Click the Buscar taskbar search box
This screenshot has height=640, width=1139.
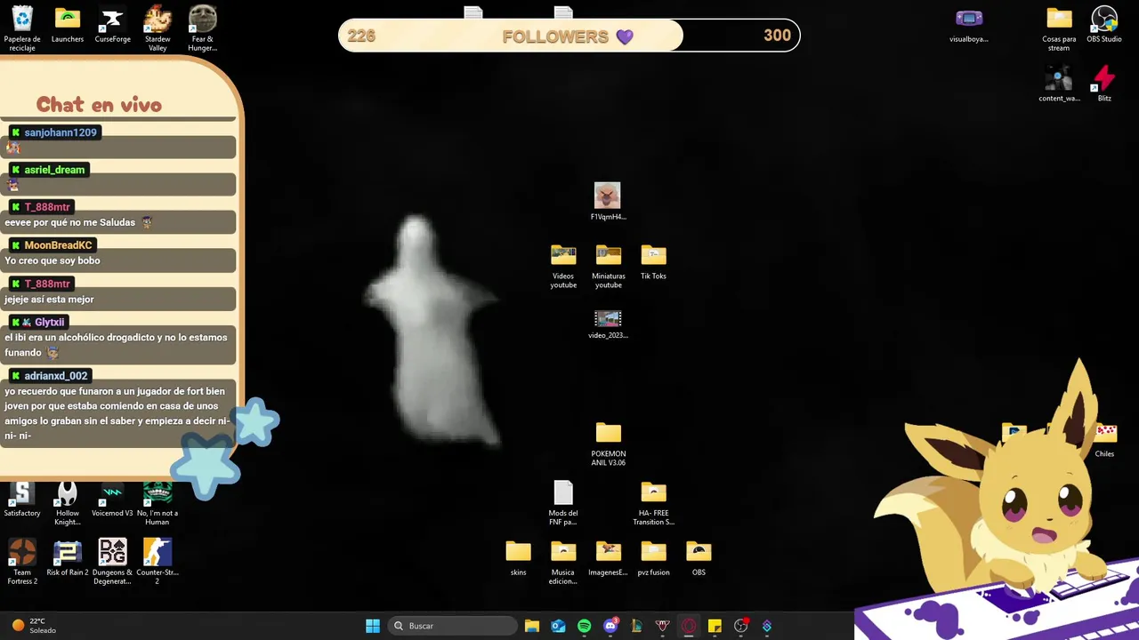click(x=453, y=626)
